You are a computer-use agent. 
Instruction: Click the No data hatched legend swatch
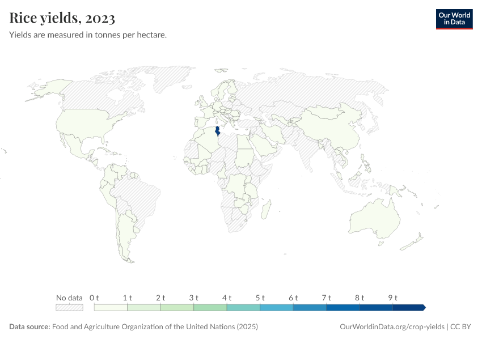[69, 308]
